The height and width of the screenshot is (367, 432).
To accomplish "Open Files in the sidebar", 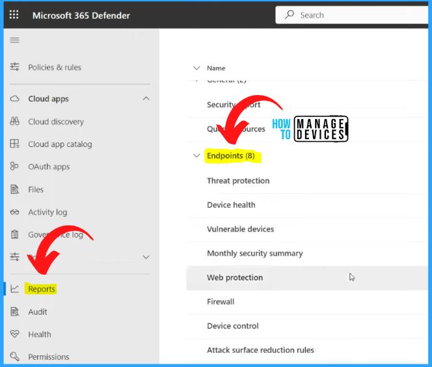I will click(36, 189).
